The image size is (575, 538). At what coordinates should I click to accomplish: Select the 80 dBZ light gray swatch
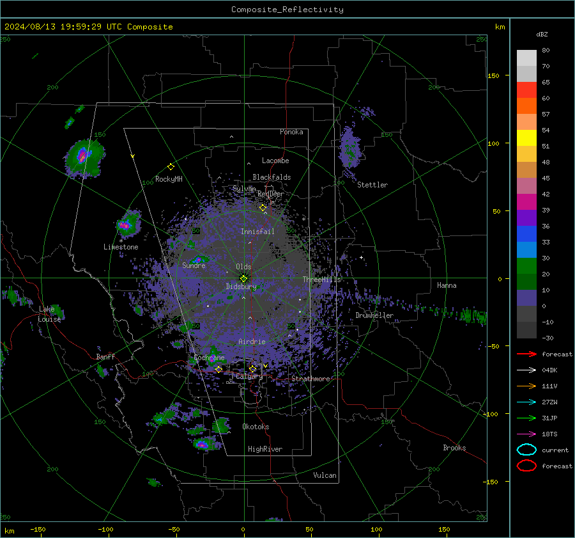point(526,58)
